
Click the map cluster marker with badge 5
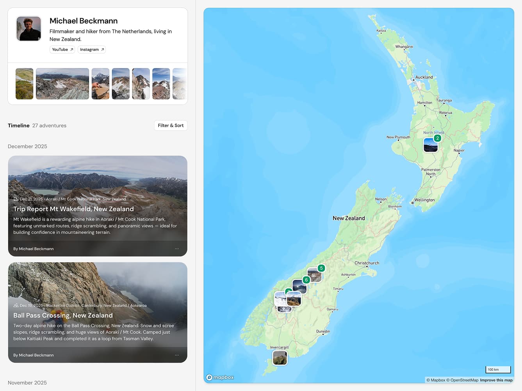pos(314,274)
